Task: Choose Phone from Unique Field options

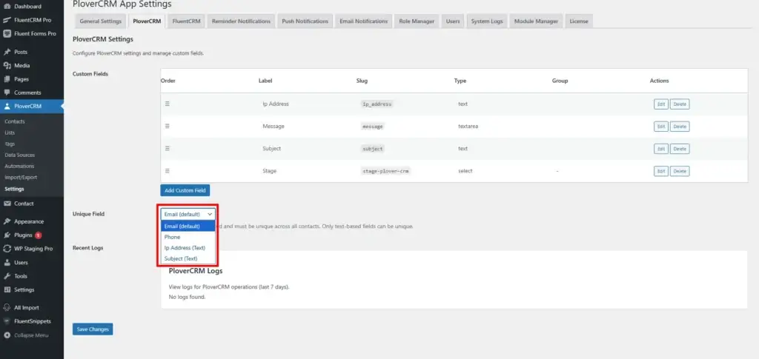Action: coord(172,237)
